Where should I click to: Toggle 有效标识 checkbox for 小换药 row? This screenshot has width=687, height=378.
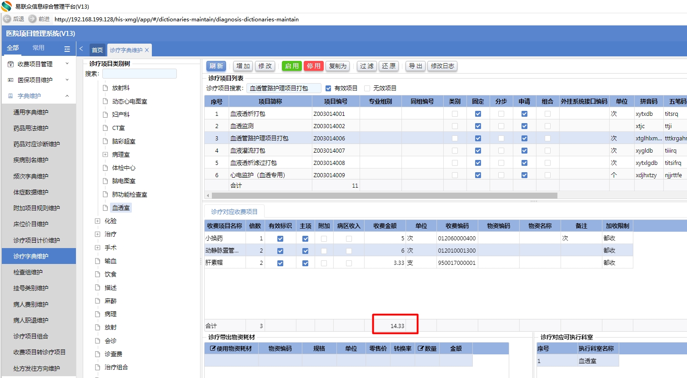click(280, 239)
